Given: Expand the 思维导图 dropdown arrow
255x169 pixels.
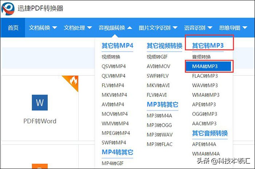Looking at the screenshot, I should (245, 28).
